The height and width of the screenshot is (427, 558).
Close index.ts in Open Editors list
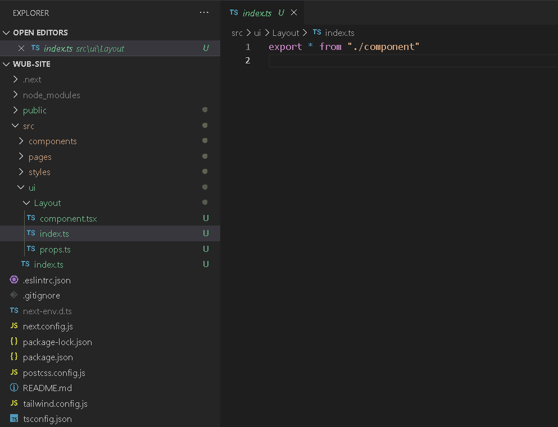(21, 48)
